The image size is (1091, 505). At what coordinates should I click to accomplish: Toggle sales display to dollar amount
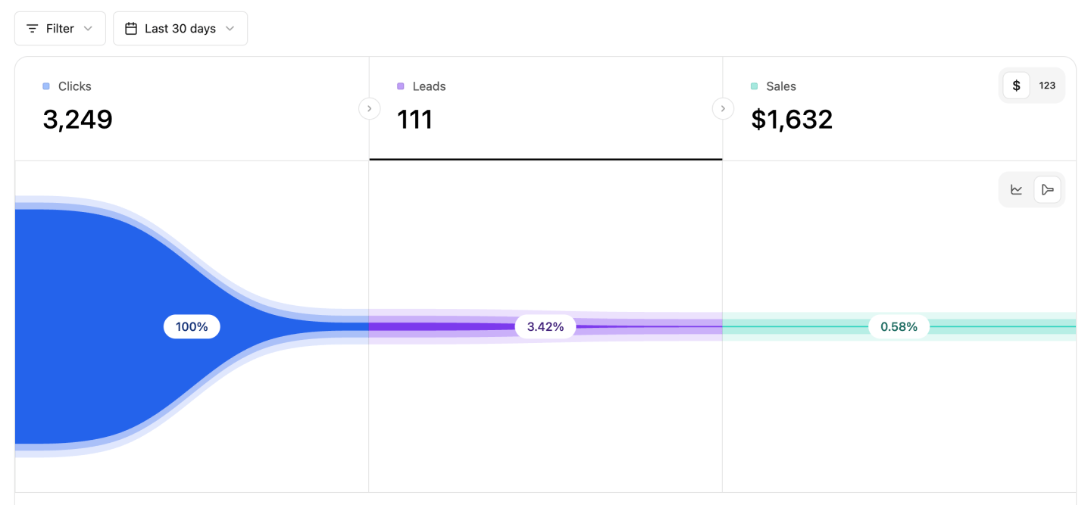[x=1016, y=86]
